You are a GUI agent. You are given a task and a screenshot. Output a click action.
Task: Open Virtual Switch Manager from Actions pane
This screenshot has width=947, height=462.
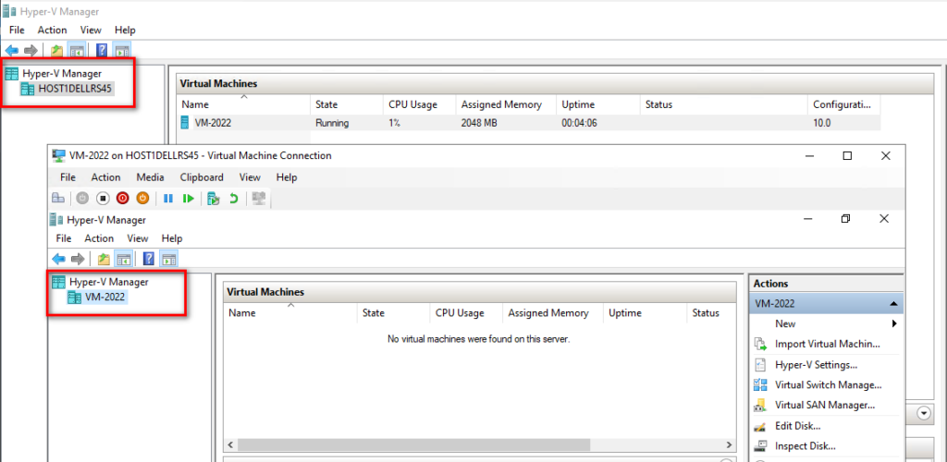click(828, 385)
